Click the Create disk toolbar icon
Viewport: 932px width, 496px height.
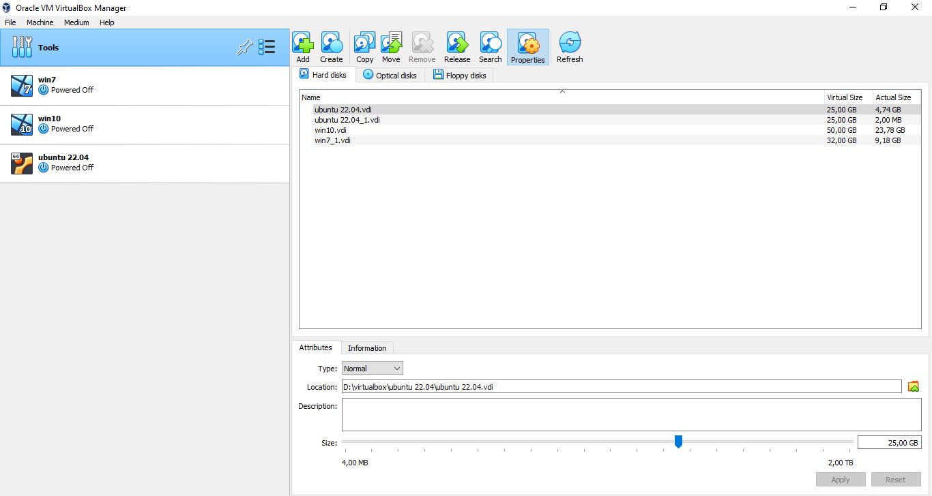click(332, 47)
